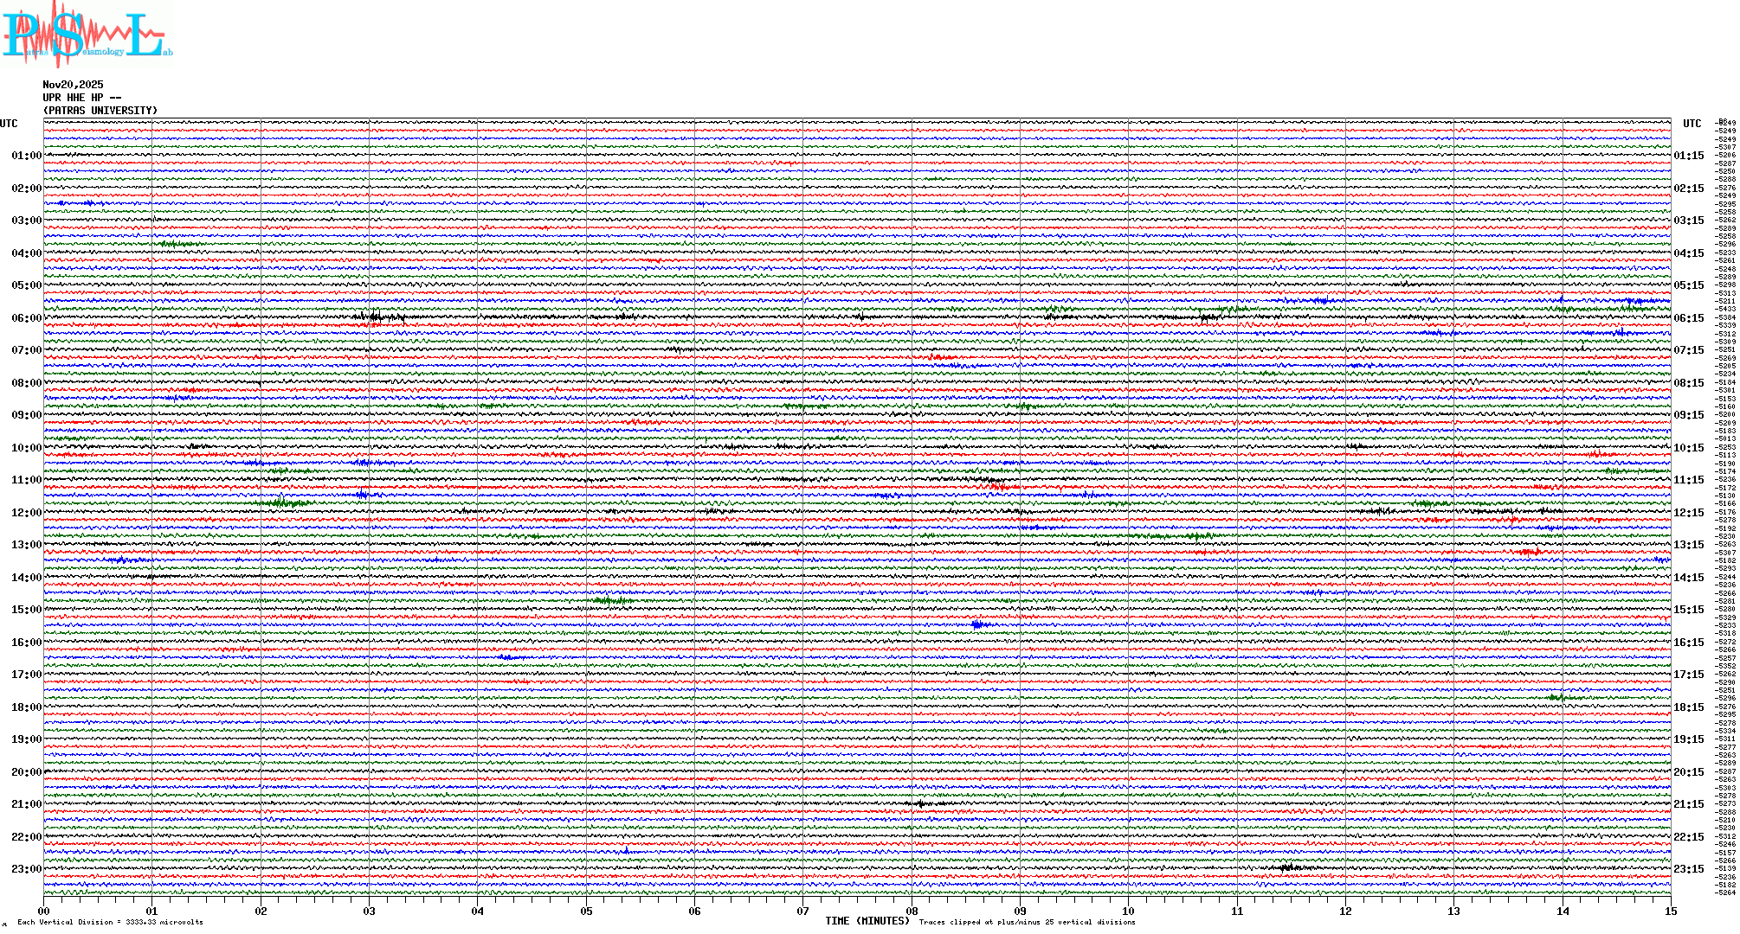The width and height of the screenshot is (1740, 934).
Task: Click the 03:00 hour label
Action: click(26, 221)
